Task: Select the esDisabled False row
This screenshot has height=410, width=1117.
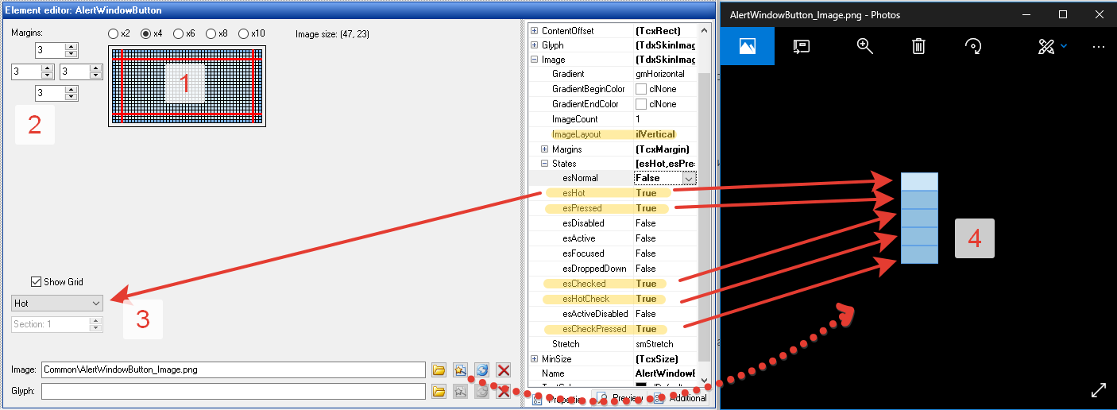Action: pos(613,223)
